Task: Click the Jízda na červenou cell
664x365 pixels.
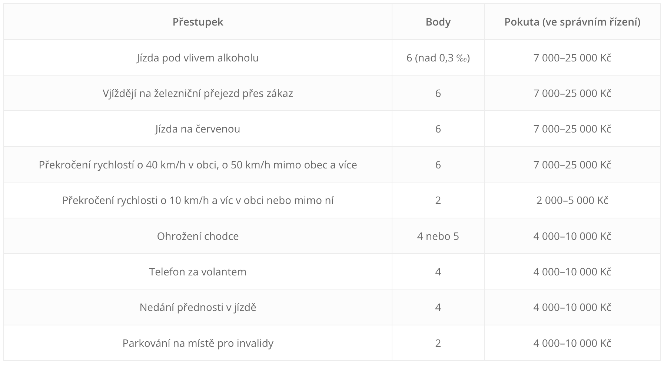Action: tap(198, 129)
